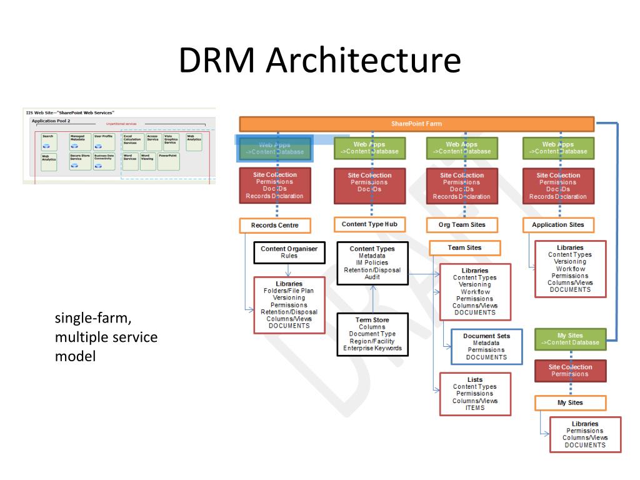Select the Site Collection box above Content Type Hub
This screenshot has height=480, width=640.
pos(370,186)
